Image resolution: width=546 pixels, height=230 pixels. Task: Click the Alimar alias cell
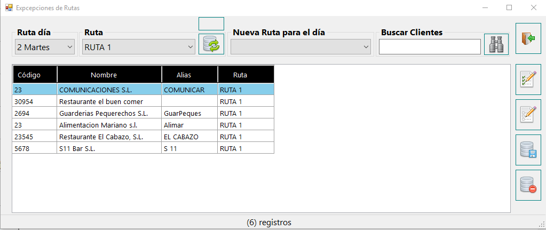click(190, 125)
